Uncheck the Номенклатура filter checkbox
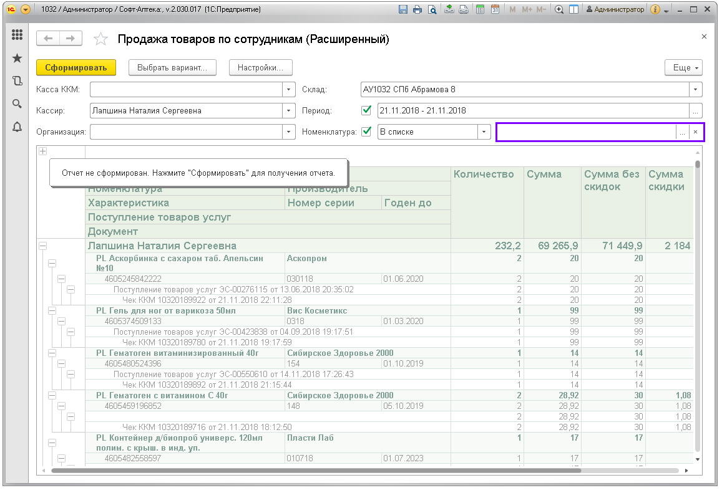The width and height of the screenshot is (722, 493). click(x=366, y=132)
